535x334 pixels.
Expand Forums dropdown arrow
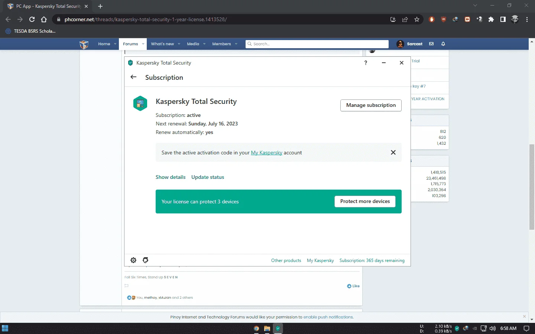[143, 44]
